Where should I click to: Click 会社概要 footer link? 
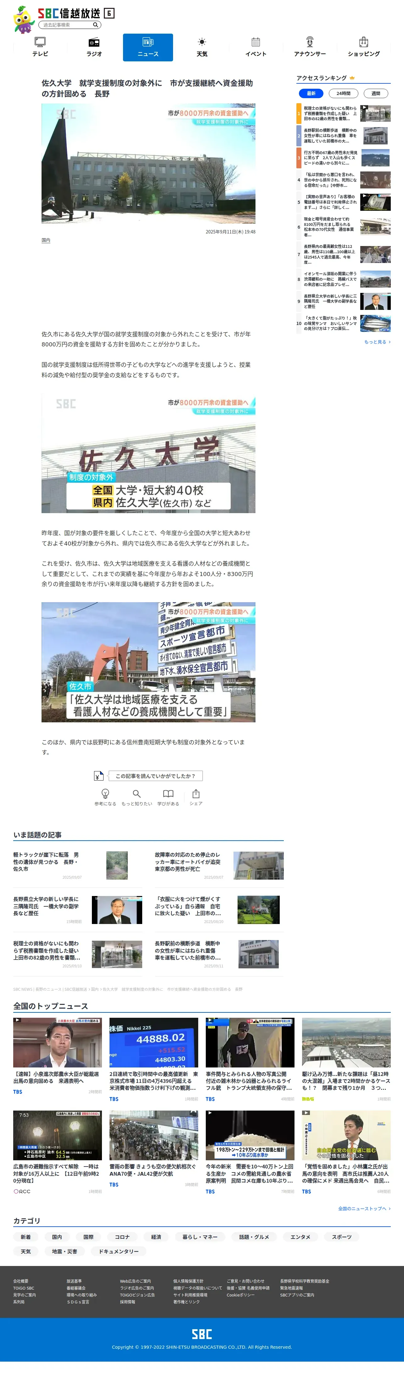tap(21, 1281)
